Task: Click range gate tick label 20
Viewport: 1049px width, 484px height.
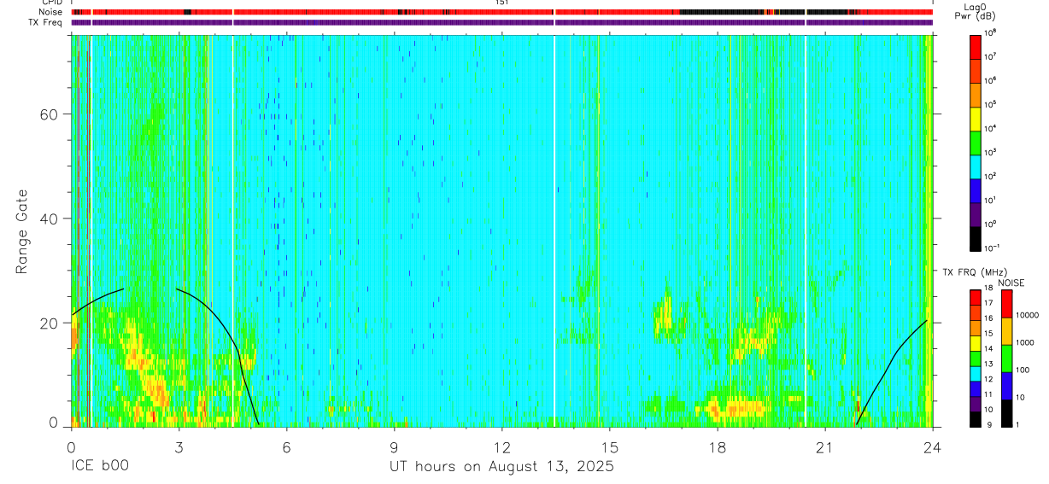Action: (x=50, y=323)
